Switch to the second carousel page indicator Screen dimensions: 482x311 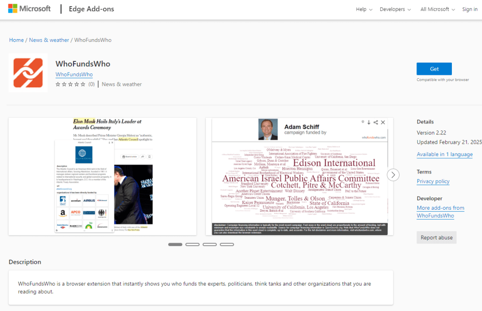pyautogui.click(x=192, y=245)
